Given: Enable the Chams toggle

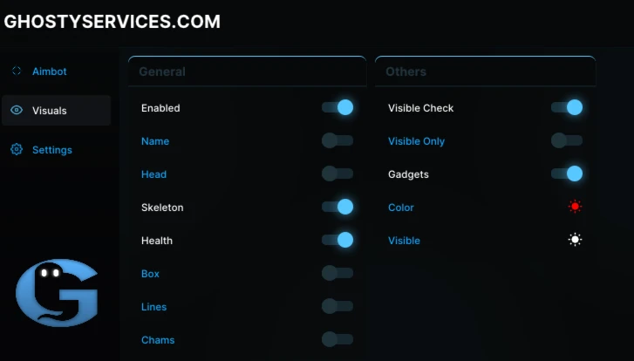Looking at the screenshot, I should coord(337,339).
